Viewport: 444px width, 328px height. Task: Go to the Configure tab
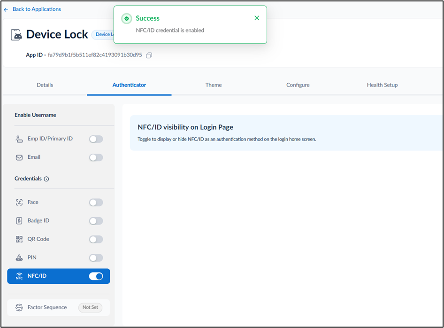(x=298, y=85)
